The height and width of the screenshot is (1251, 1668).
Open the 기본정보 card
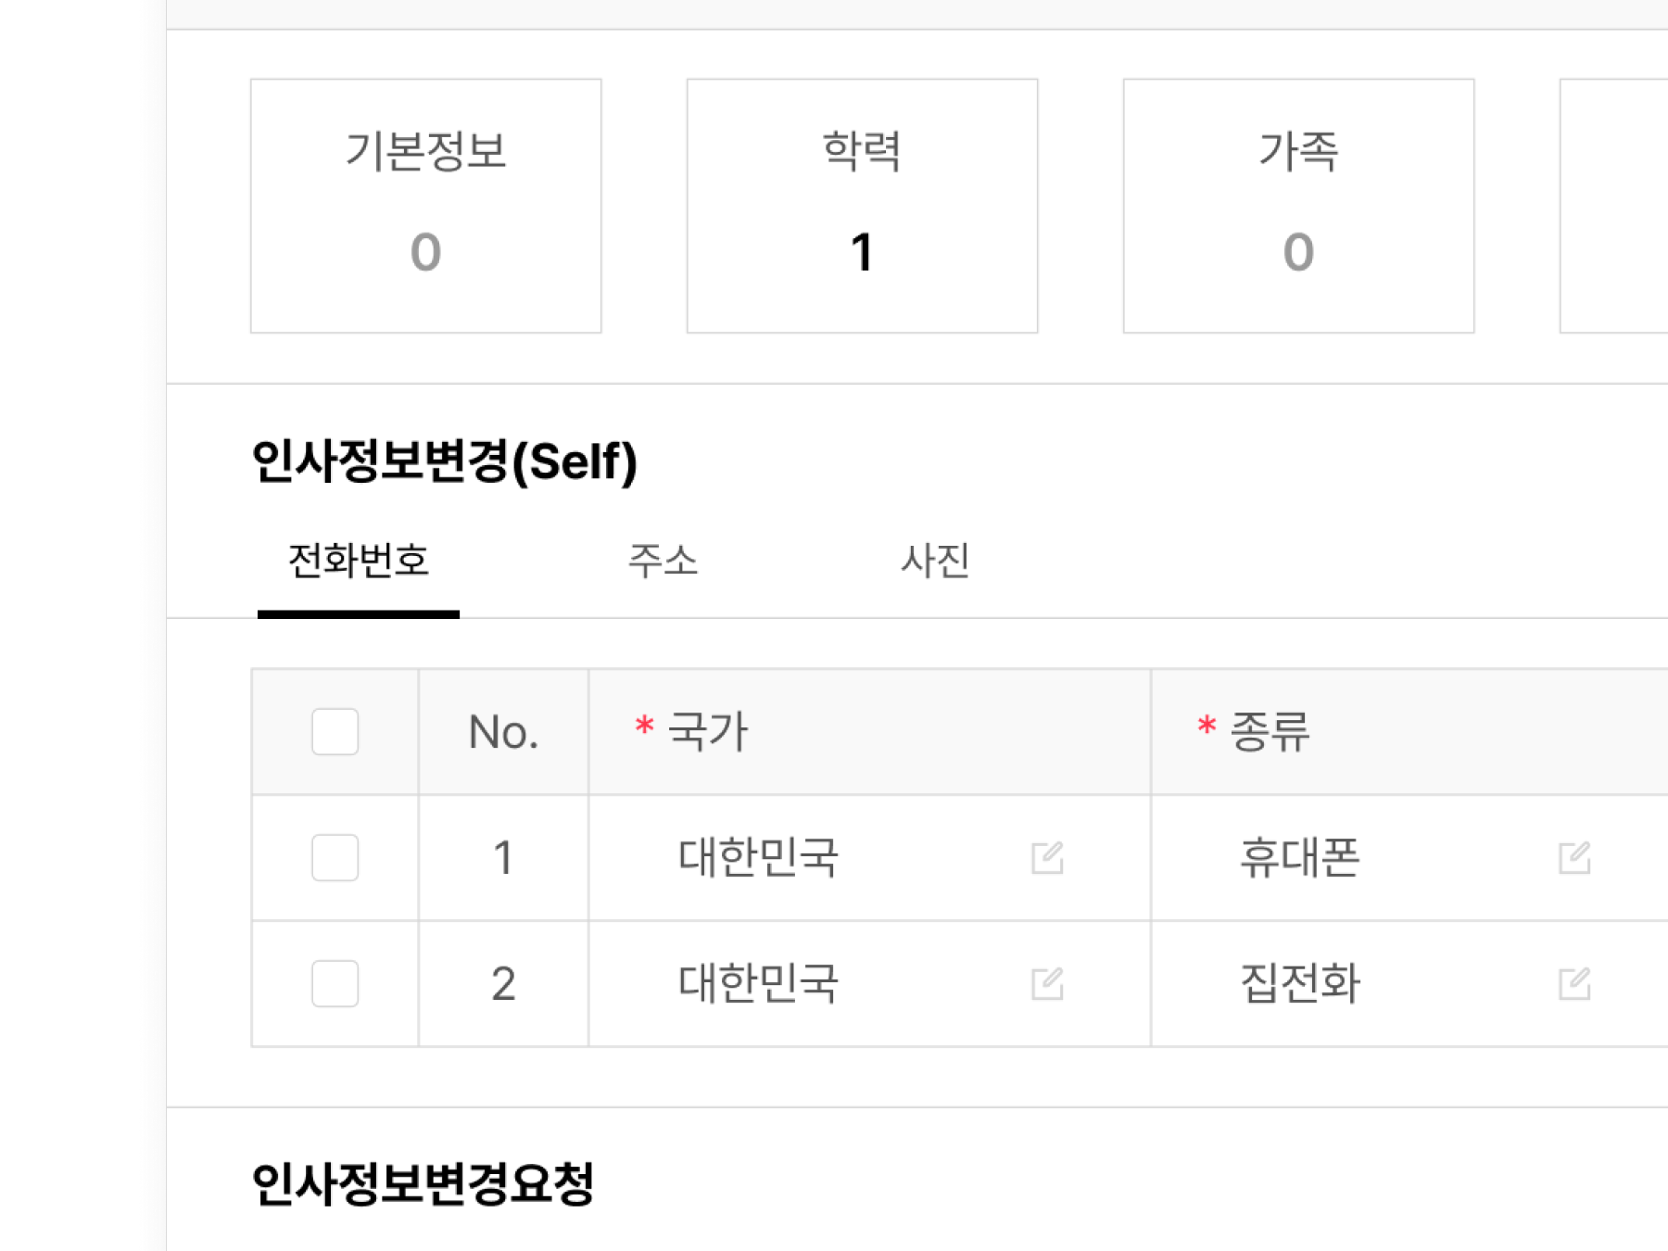pyautogui.click(x=425, y=206)
